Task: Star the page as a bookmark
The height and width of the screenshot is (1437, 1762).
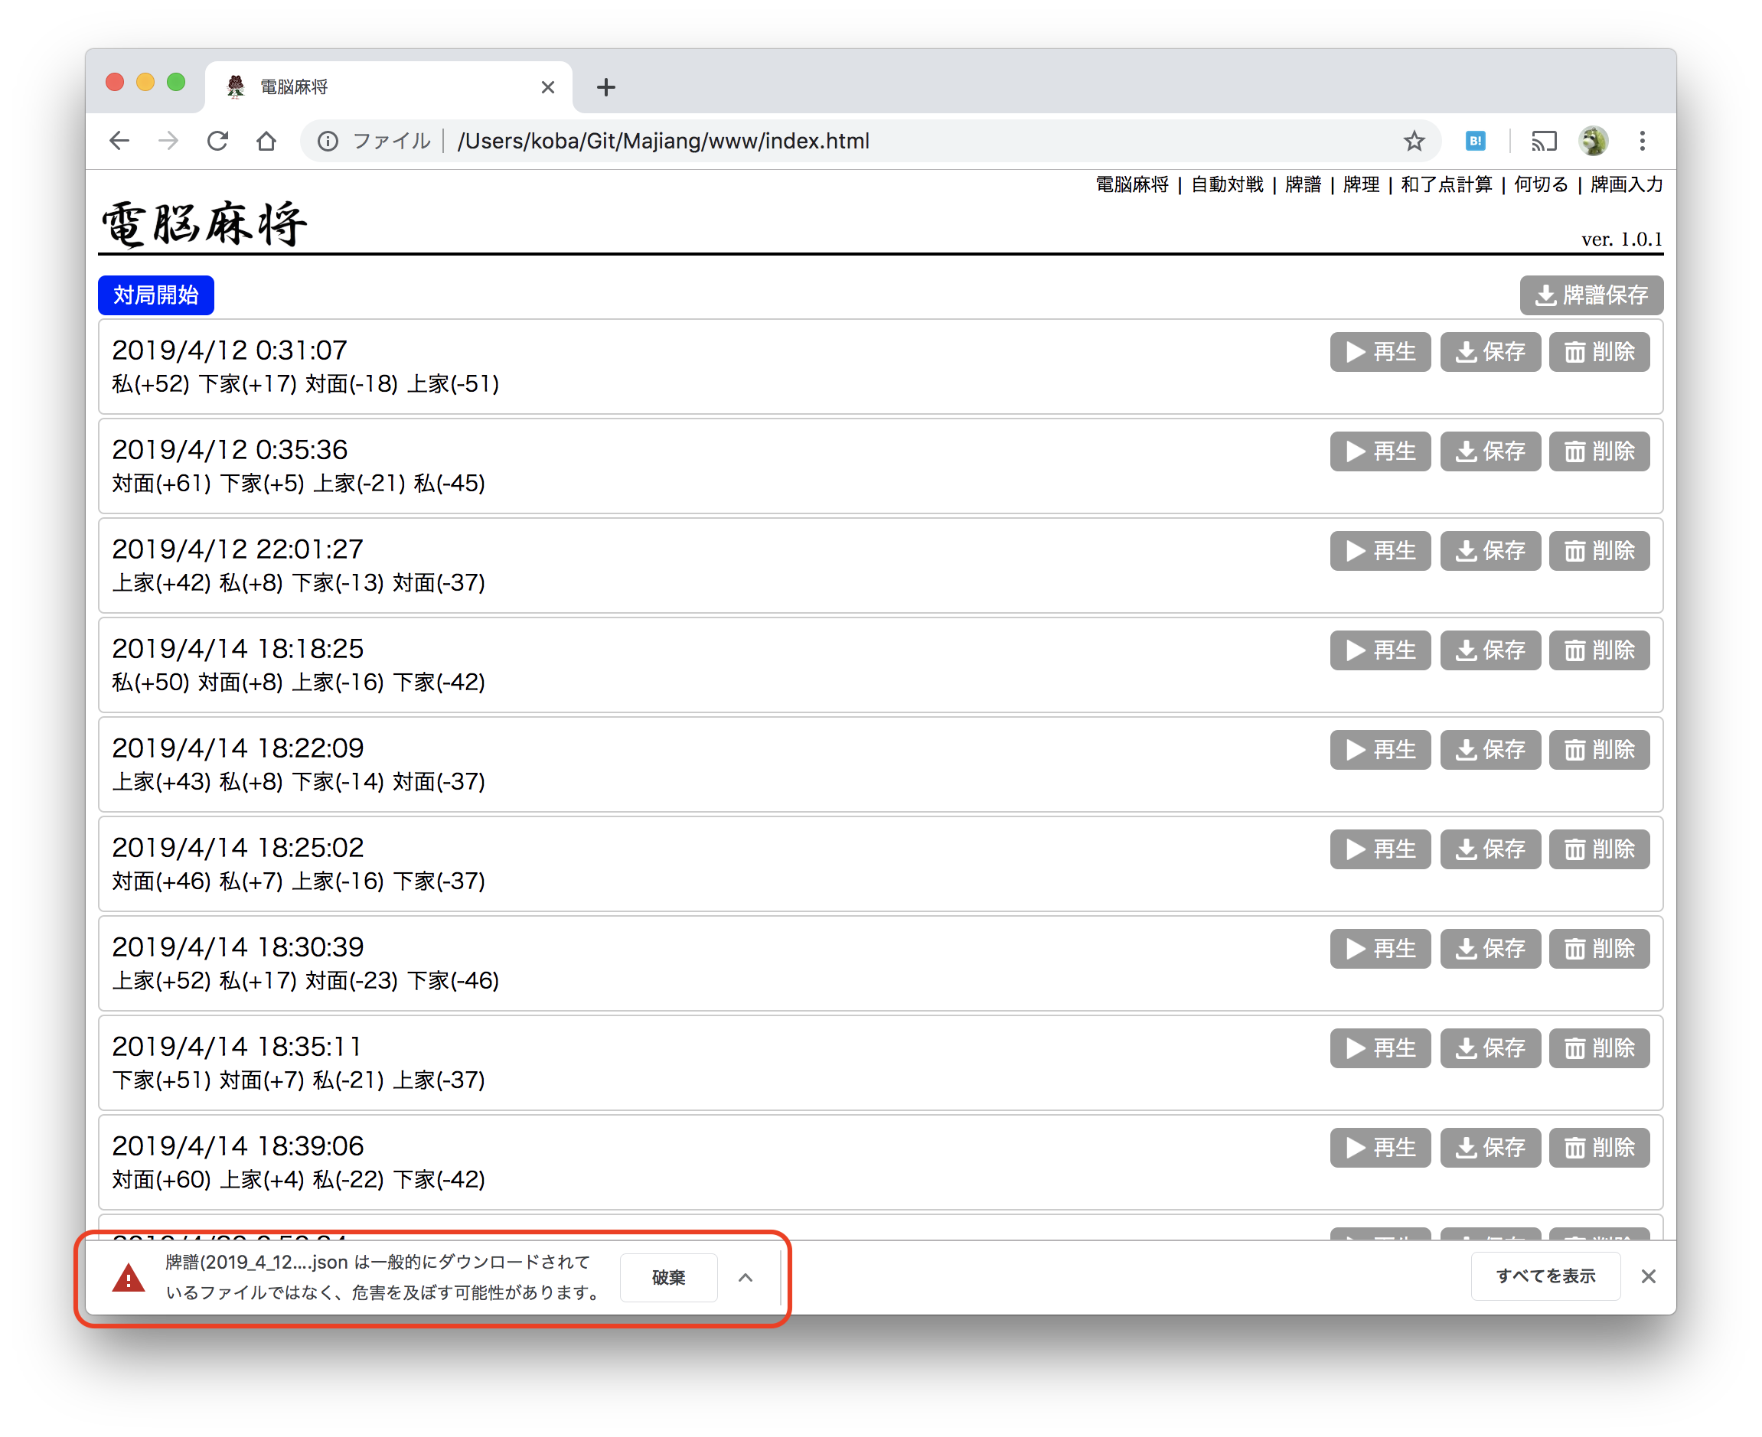Action: 1414,141
